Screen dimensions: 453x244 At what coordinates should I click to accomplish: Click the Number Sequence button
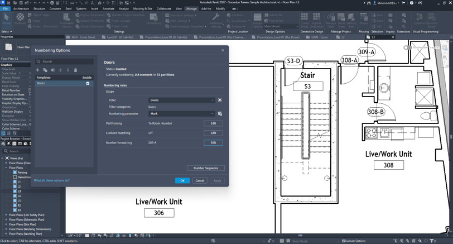pyautogui.click(x=205, y=168)
